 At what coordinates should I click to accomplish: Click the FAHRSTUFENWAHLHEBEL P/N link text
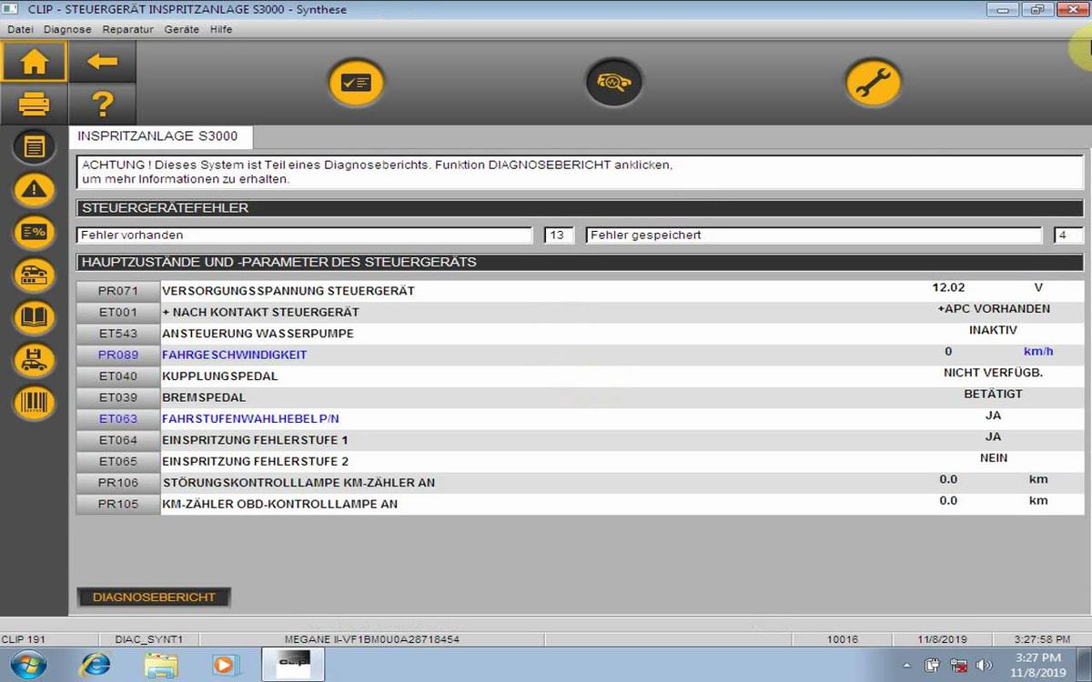tap(250, 419)
